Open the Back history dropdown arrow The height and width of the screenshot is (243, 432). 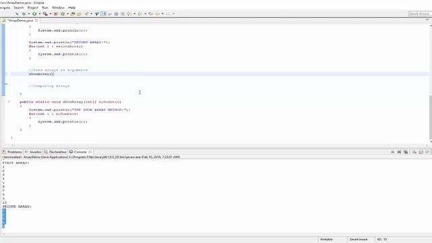[163, 13]
